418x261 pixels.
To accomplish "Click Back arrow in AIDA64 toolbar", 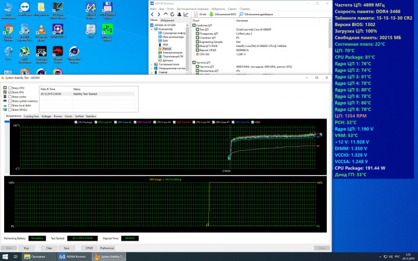I will (x=152, y=14).
